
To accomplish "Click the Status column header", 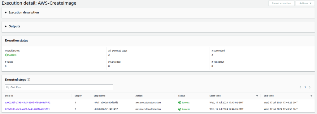I will pyautogui.click(x=182, y=96).
